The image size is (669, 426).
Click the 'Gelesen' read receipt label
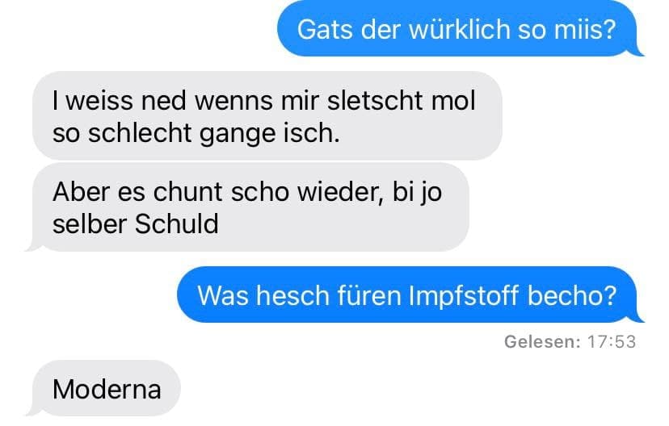tap(542, 341)
